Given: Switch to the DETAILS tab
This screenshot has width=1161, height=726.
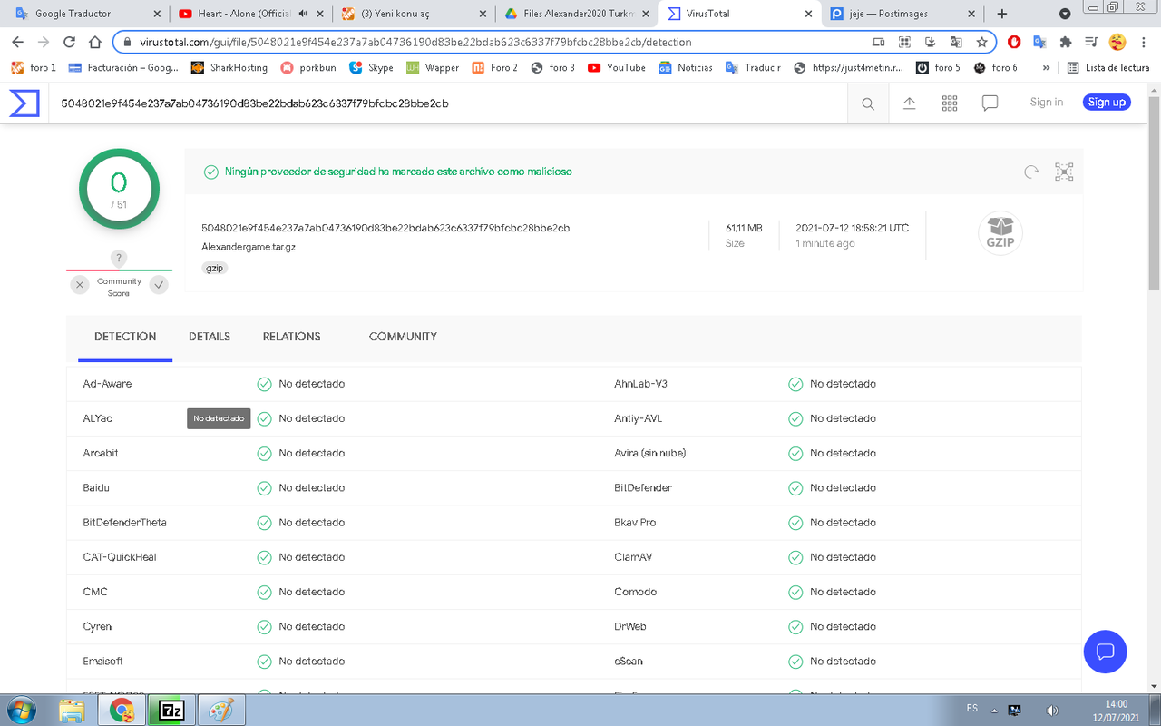Looking at the screenshot, I should point(210,337).
